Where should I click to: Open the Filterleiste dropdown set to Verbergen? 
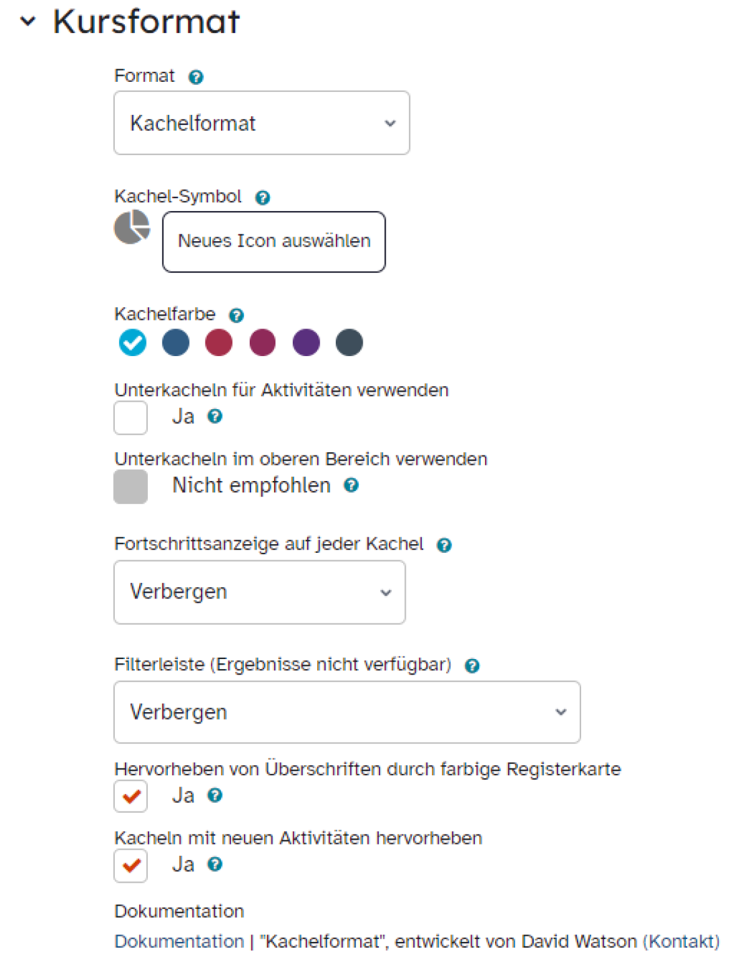(x=347, y=712)
